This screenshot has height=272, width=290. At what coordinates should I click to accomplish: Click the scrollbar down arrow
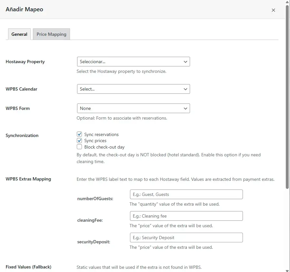pyautogui.click(x=287, y=270)
